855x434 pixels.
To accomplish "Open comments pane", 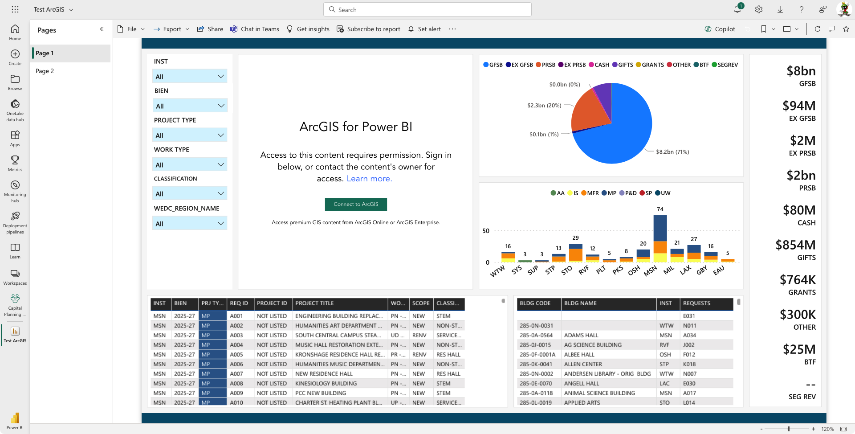I will click(832, 29).
